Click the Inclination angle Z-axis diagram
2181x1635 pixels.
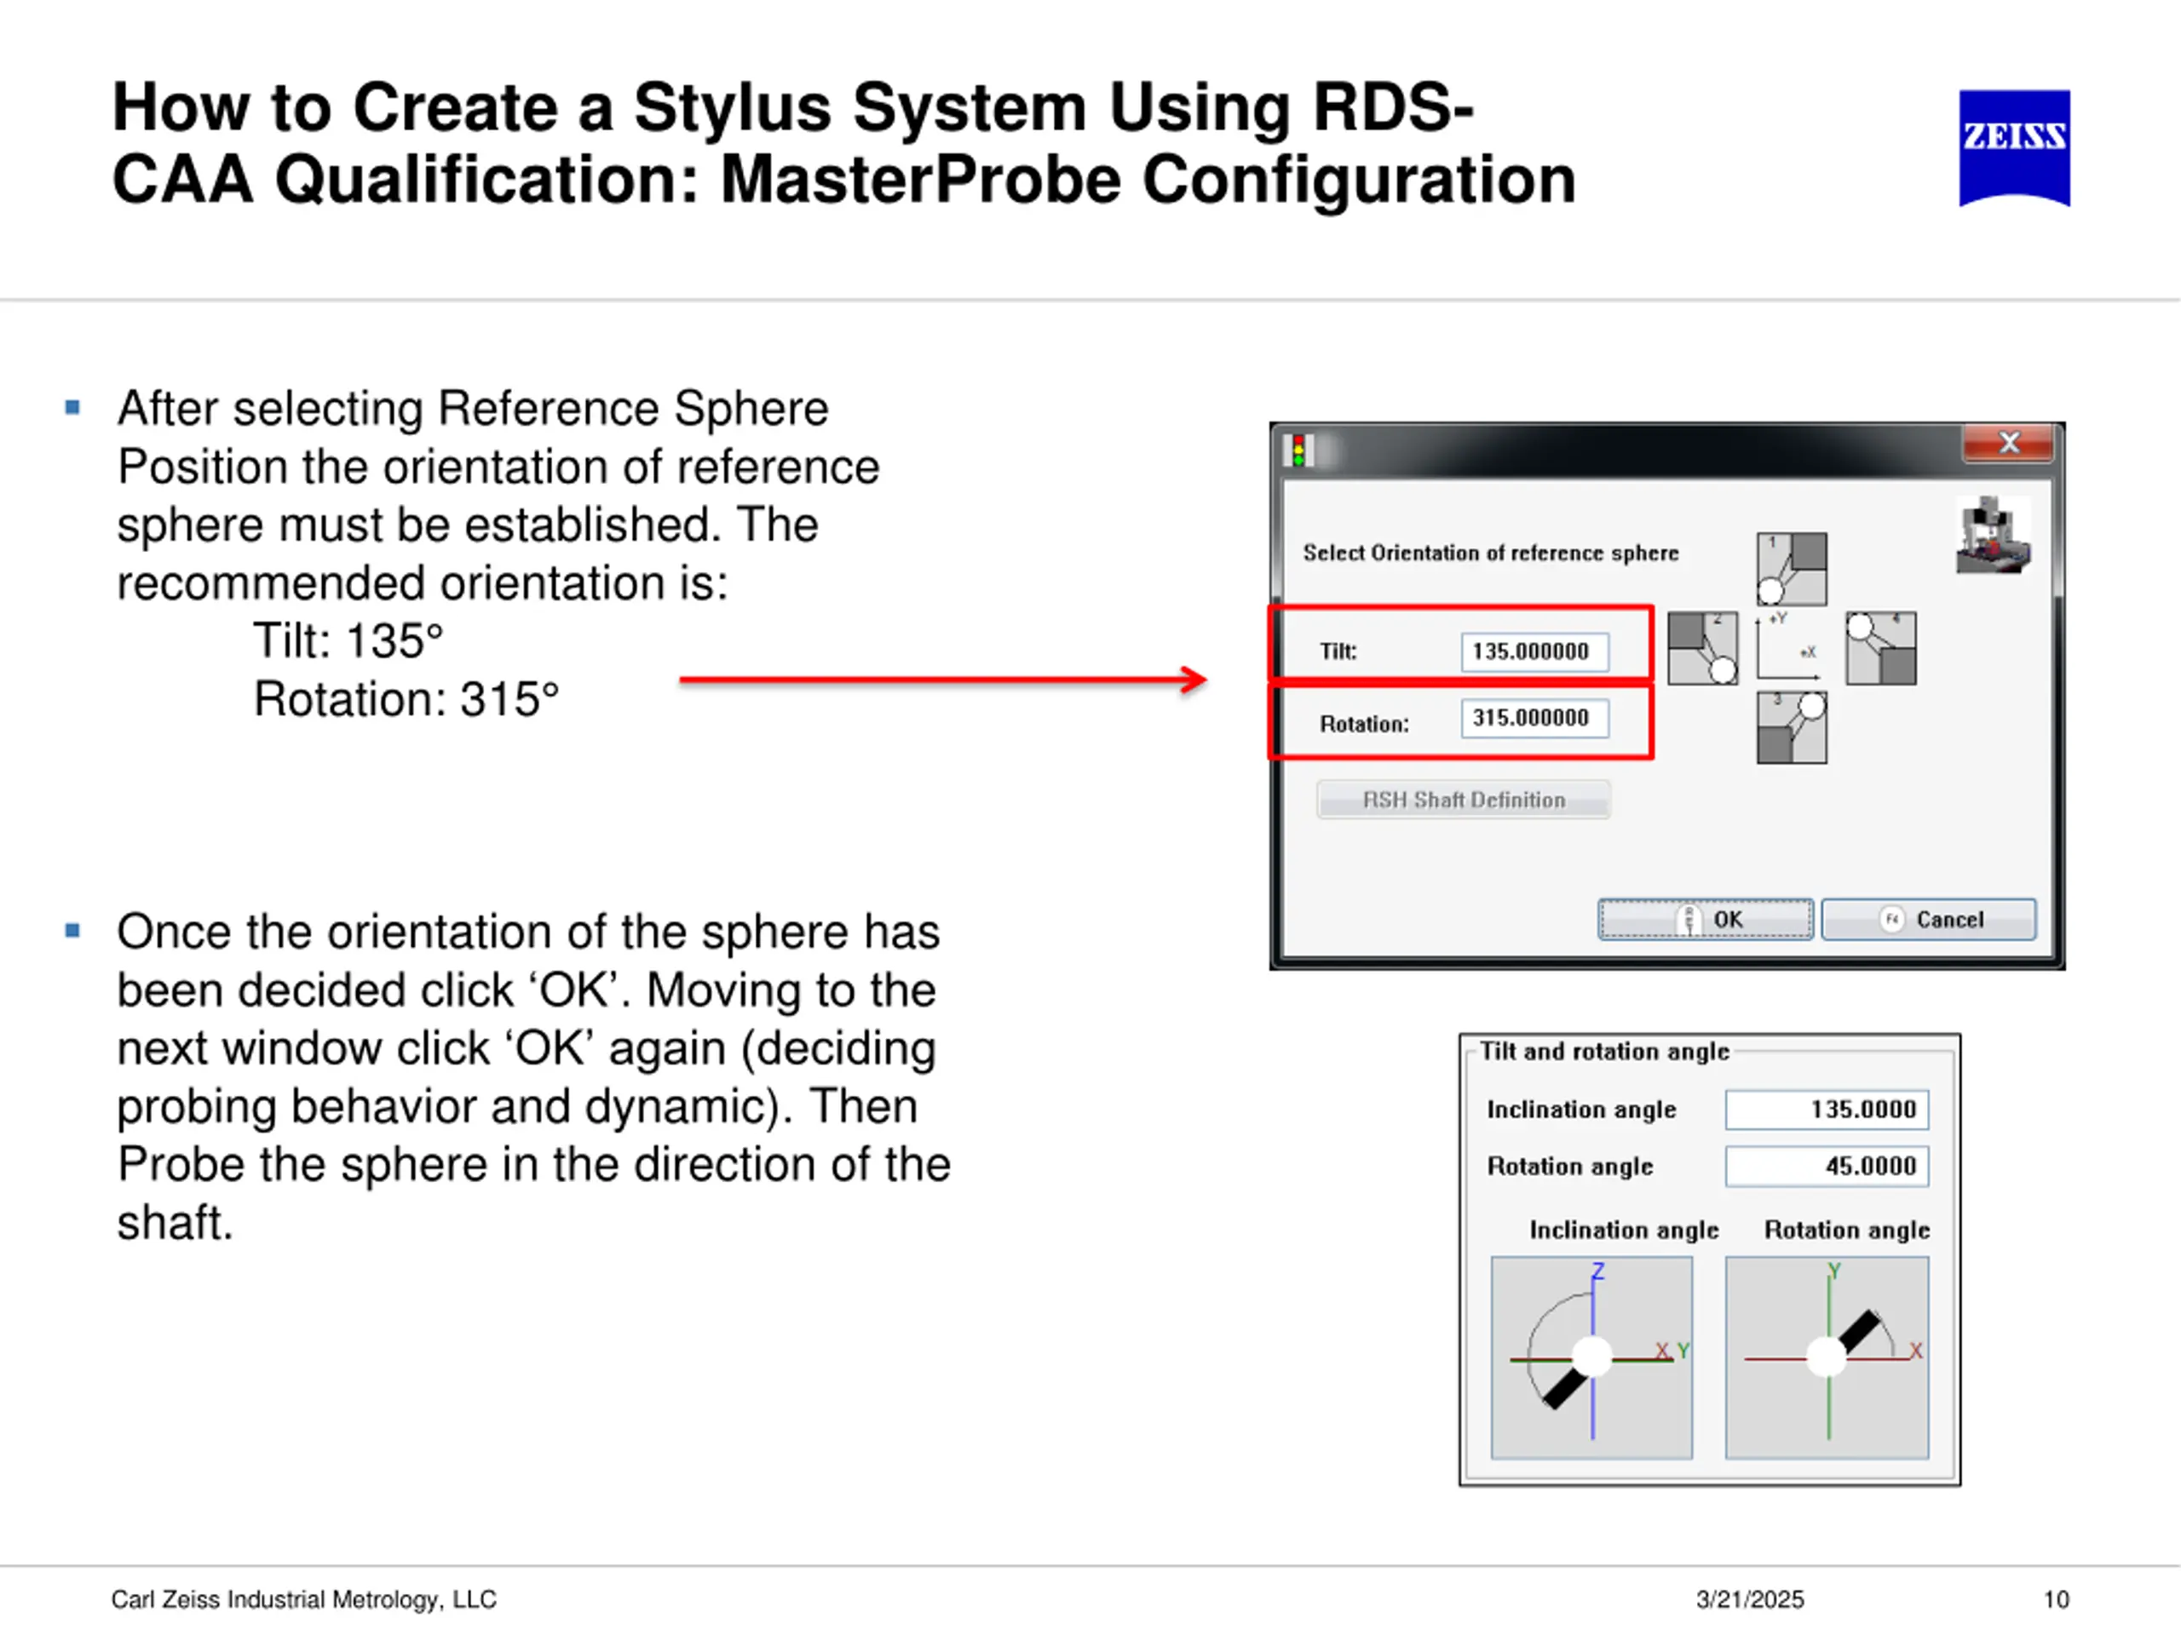pos(1591,1357)
